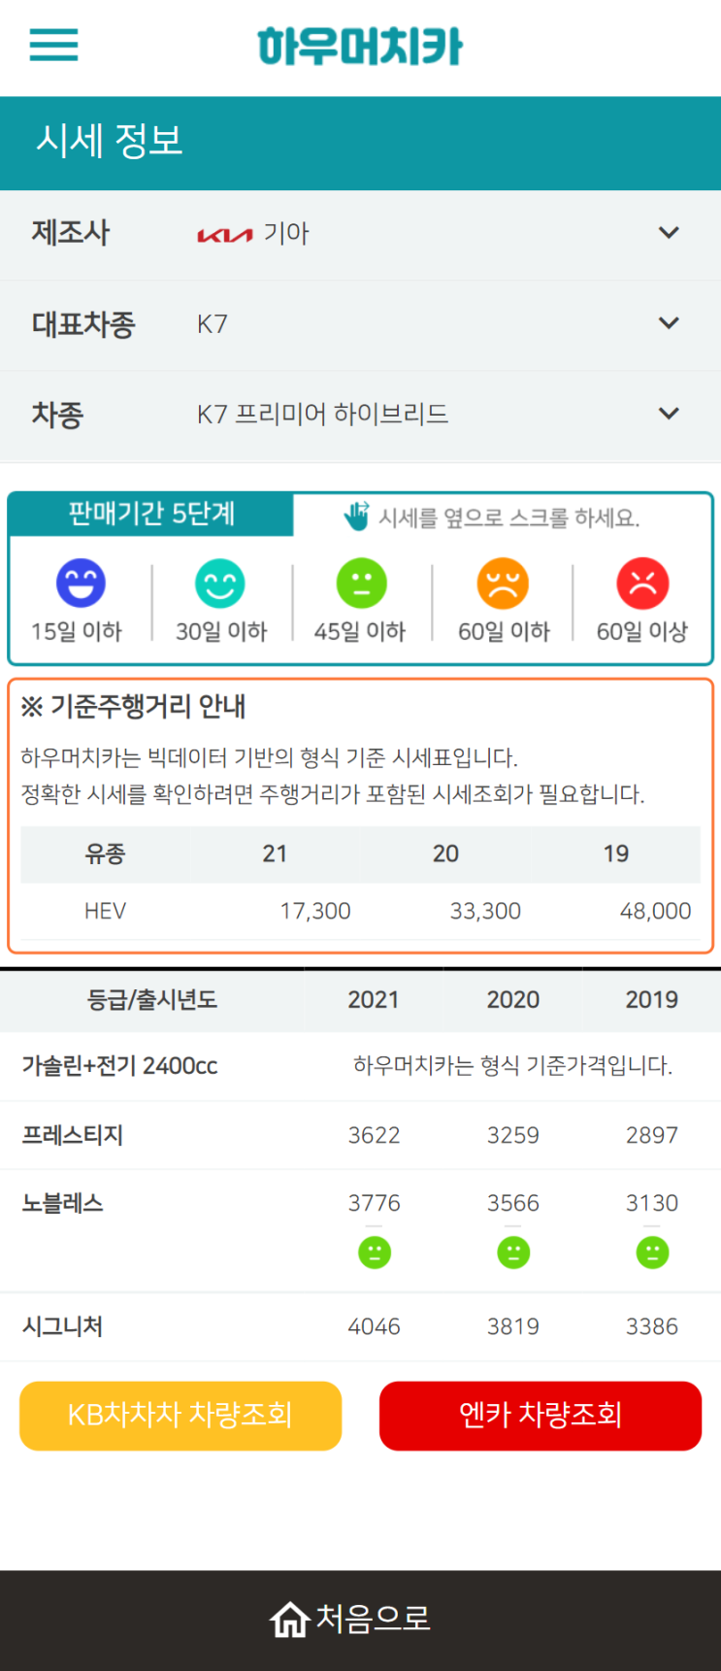This screenshot has width=721, height=1671.
Task: Click the 시그니처 2020 price 3819
Action: pos(513,1326)
